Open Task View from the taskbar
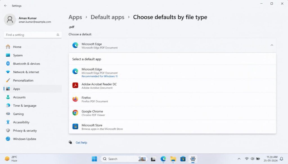Image resolution: width=288 pixels, height=164 pixels. point(153,159)
